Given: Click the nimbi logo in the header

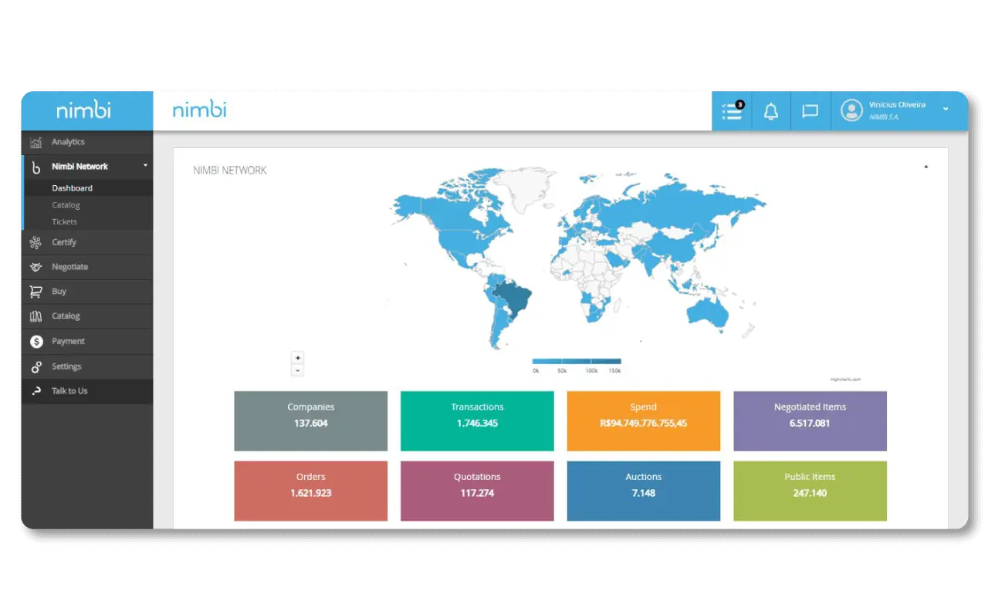Looking at the screenshot, I should pyautogui.click(x=198, y=110).
